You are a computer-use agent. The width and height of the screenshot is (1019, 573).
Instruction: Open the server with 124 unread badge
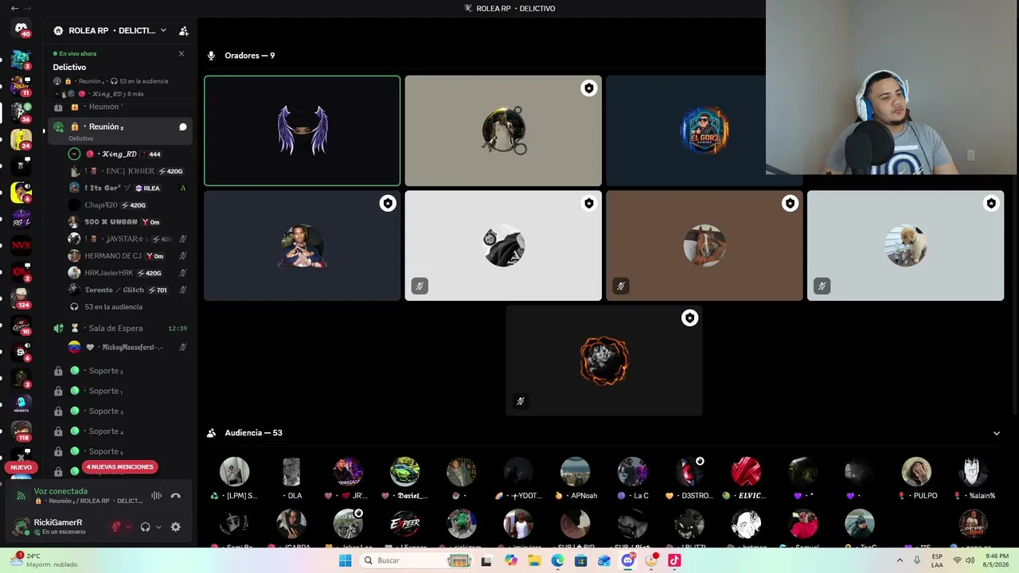pos(21,298)
